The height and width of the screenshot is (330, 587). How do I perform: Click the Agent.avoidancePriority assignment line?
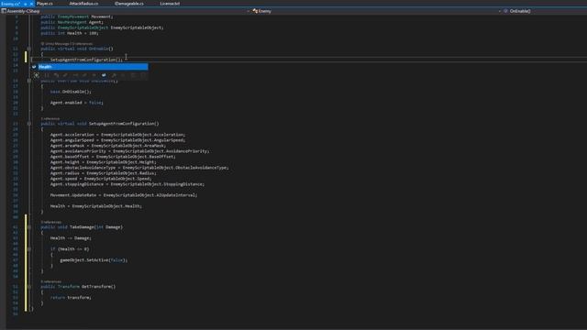point(130,151)
